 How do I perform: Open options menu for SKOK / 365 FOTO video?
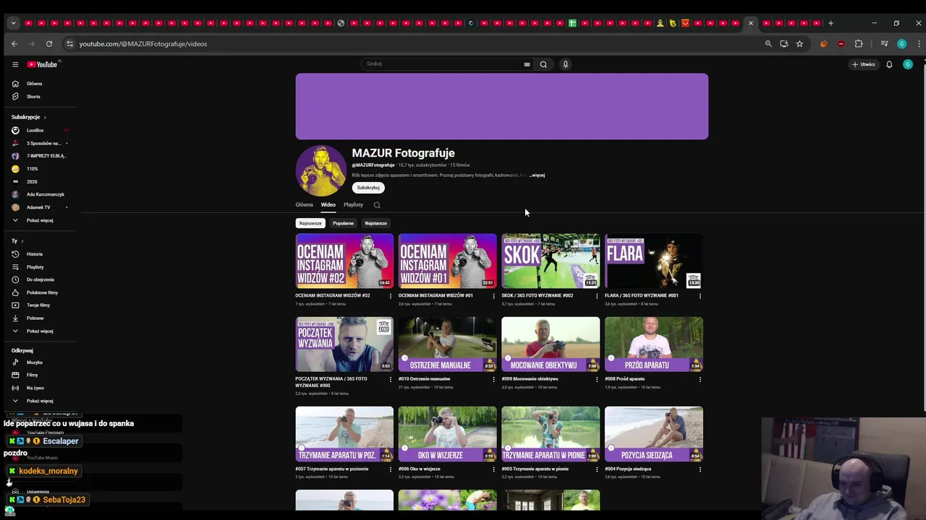point(597,296)
